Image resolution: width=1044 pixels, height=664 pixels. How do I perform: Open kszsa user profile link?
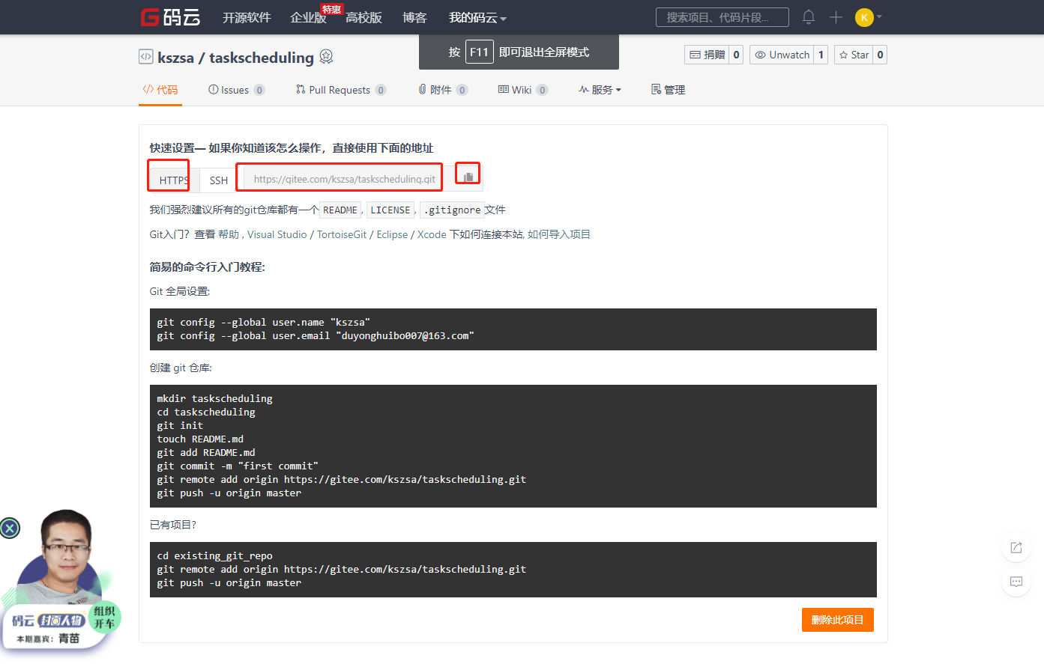point(175,58)
